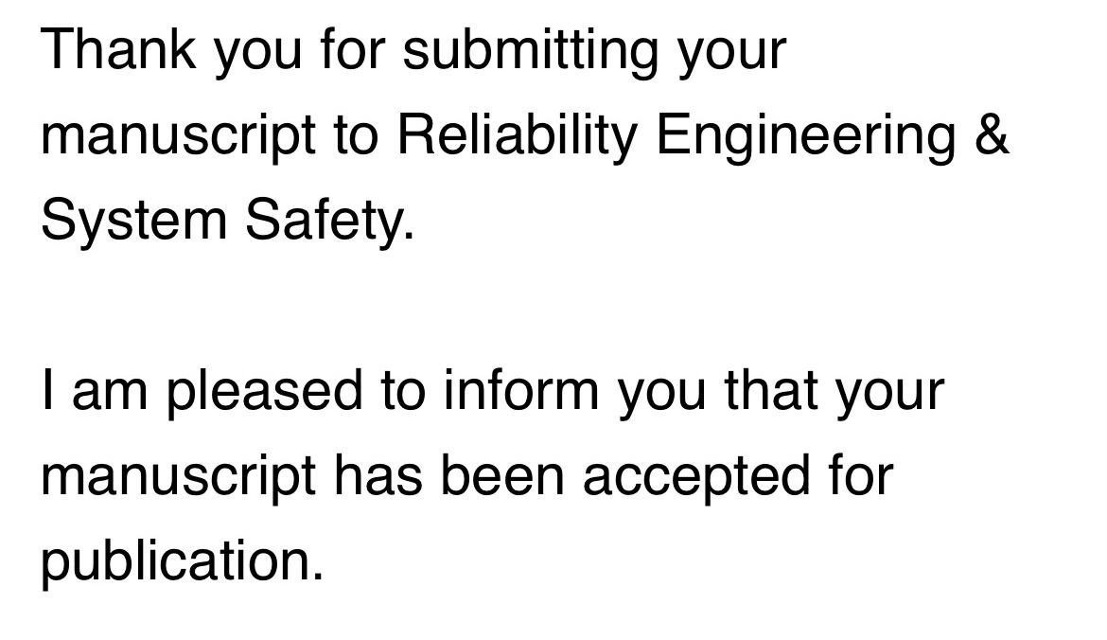Viewport: 1107px width, 640px height.
Task: Place the cursor on the word "pleased"
Action: 265,391
